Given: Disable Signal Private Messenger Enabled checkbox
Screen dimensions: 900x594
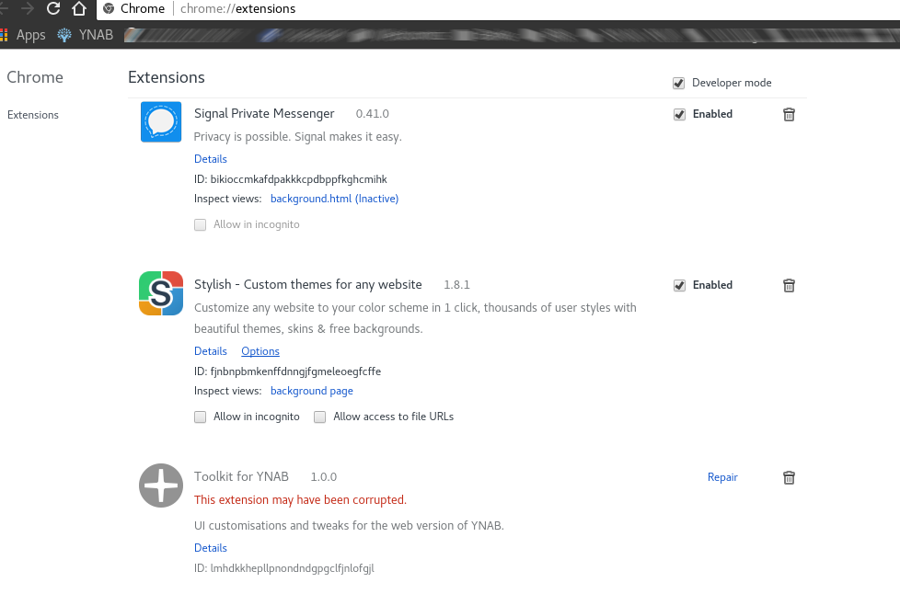Looking at the screenshot, I should pyautogui.click(x=679, y=114).
